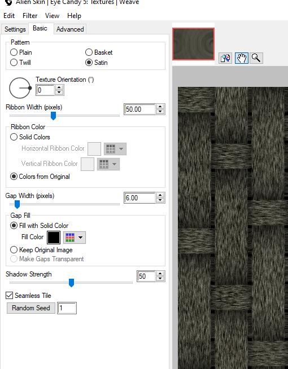The height and width of the screenshot is (369, 288).
Task: Increase Shadow Strength with up arrow
Action: point(160,274)
